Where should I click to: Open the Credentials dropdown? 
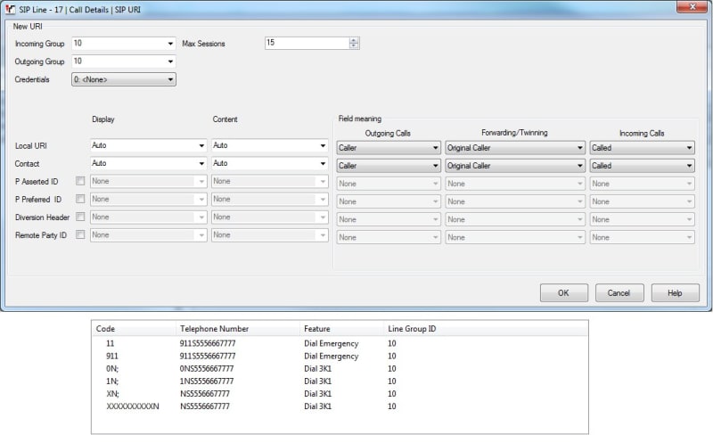tap(124, 79)
